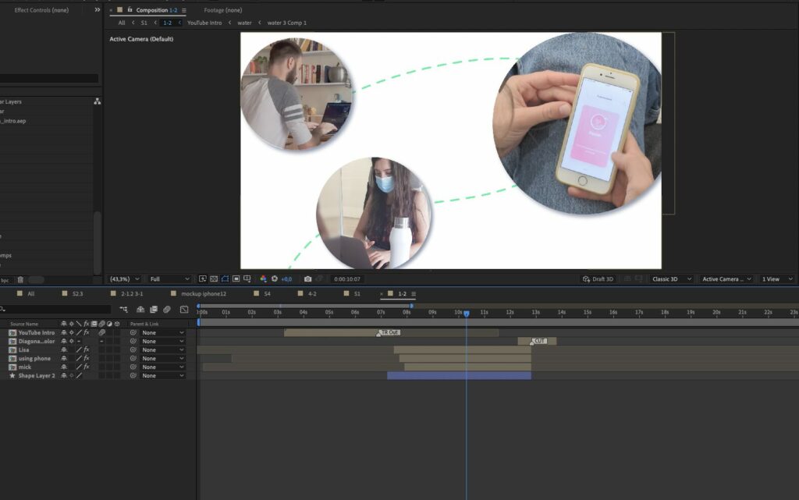799x500 pixels.
Task: Open the Full resolution dropdown
Action: [169, 279]
